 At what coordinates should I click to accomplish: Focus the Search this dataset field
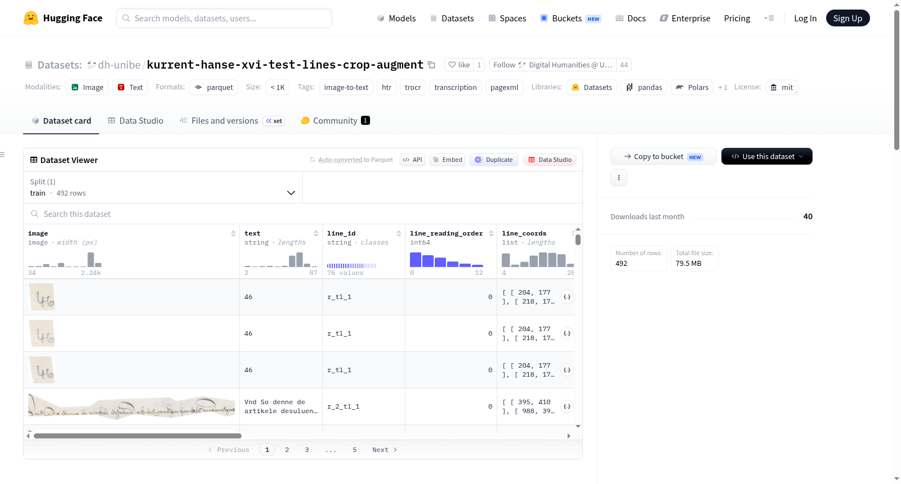tap(303, 214)
